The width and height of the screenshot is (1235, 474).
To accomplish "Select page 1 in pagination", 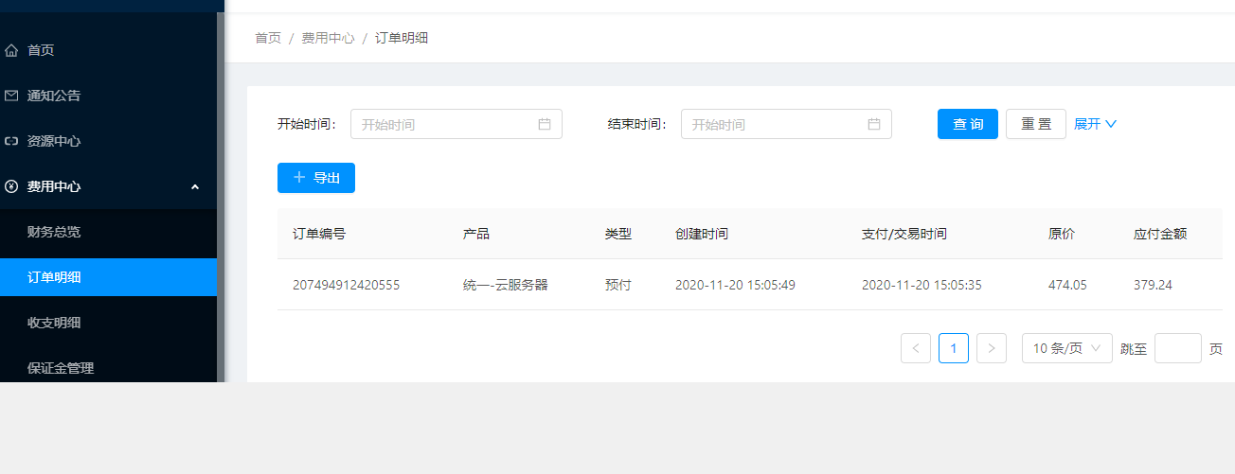I will tap(954, 348).
